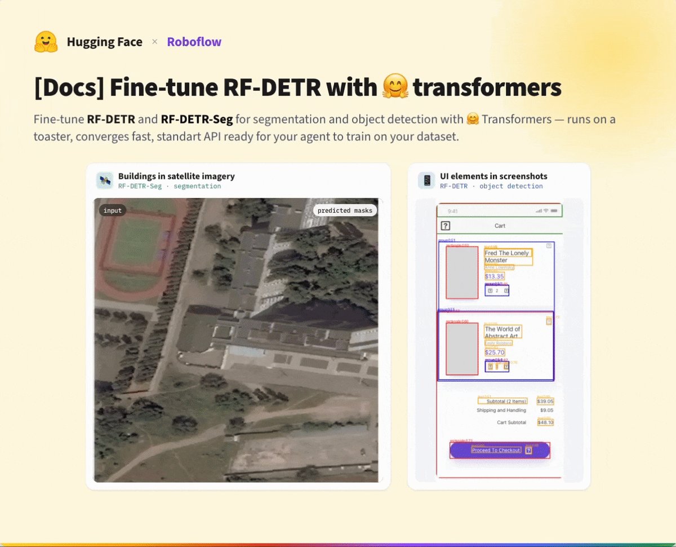Click the UI elements in screenshots title
This screenshot has width=676, height=547.
click(x=493, y=176)
